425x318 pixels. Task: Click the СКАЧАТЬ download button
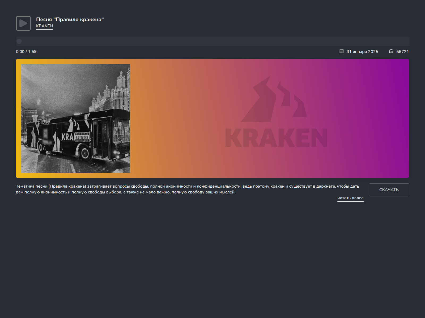[x=389, y=190]
